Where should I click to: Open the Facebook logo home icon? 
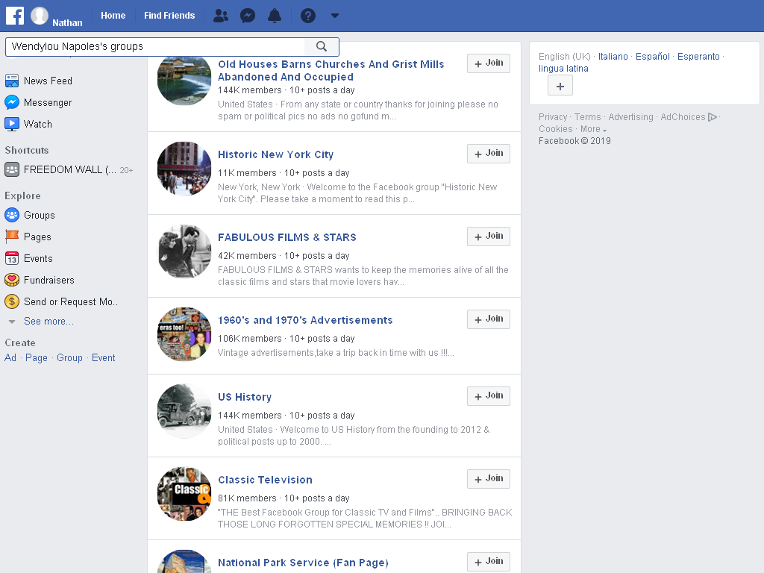15,15
